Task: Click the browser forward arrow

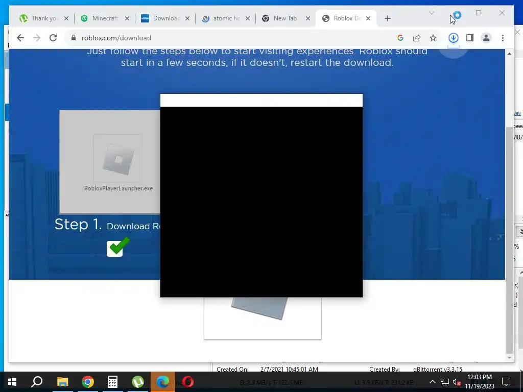Action: [x=37, y=38]
